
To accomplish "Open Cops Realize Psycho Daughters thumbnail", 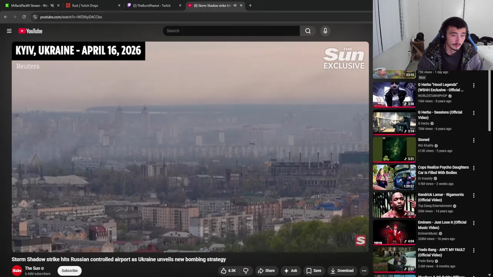I will 394,177.
